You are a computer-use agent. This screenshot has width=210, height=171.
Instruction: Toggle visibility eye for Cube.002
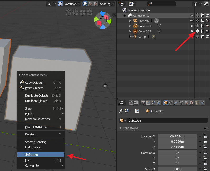[x=192, y=31]
